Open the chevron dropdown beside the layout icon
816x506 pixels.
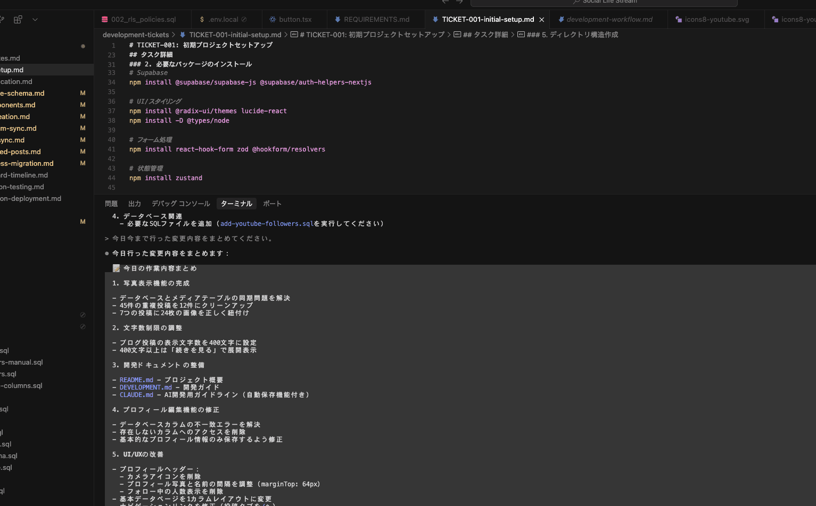[x=35, y=19]
